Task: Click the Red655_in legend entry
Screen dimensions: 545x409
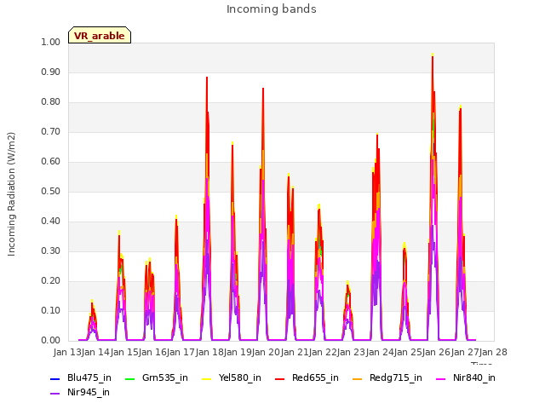Action: click(307, 377)
